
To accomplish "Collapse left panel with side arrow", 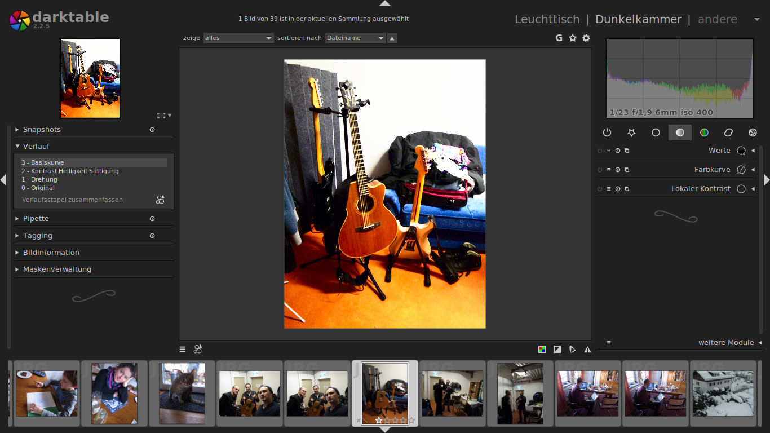I will pyautogui.click(x=3, y=180).
